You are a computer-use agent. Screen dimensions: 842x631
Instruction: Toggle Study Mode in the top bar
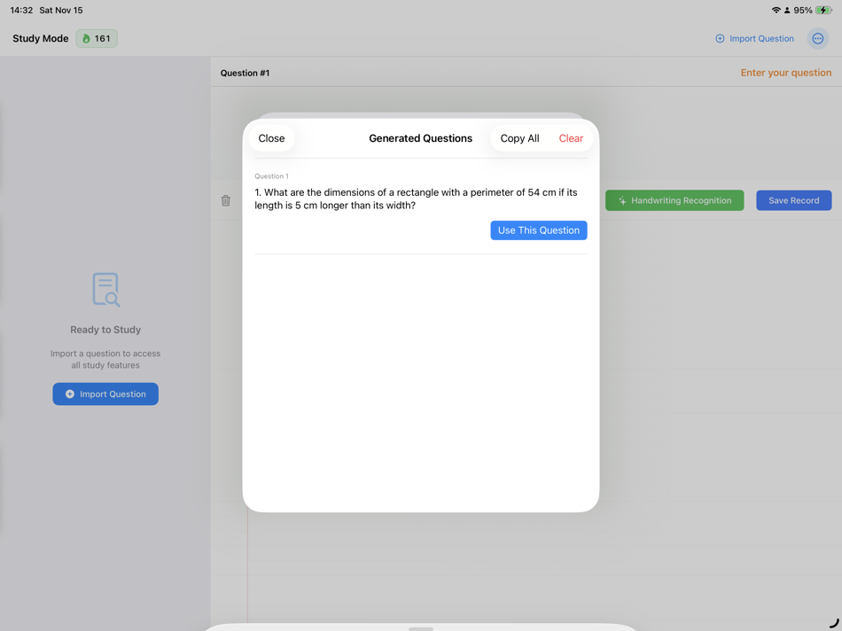click(x=40, y=38)
